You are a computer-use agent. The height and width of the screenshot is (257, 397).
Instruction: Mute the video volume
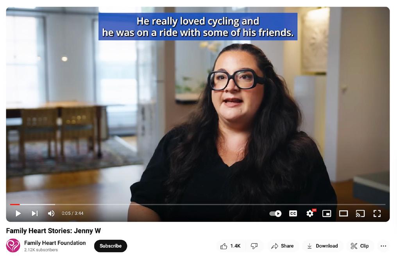[x=51, y=213]
